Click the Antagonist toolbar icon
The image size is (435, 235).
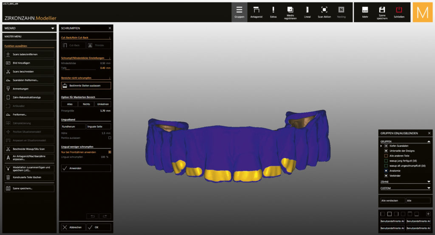[x=256, y=12]
